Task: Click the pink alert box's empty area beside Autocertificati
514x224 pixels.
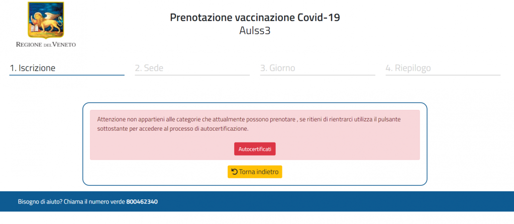Action: [344, 149]
